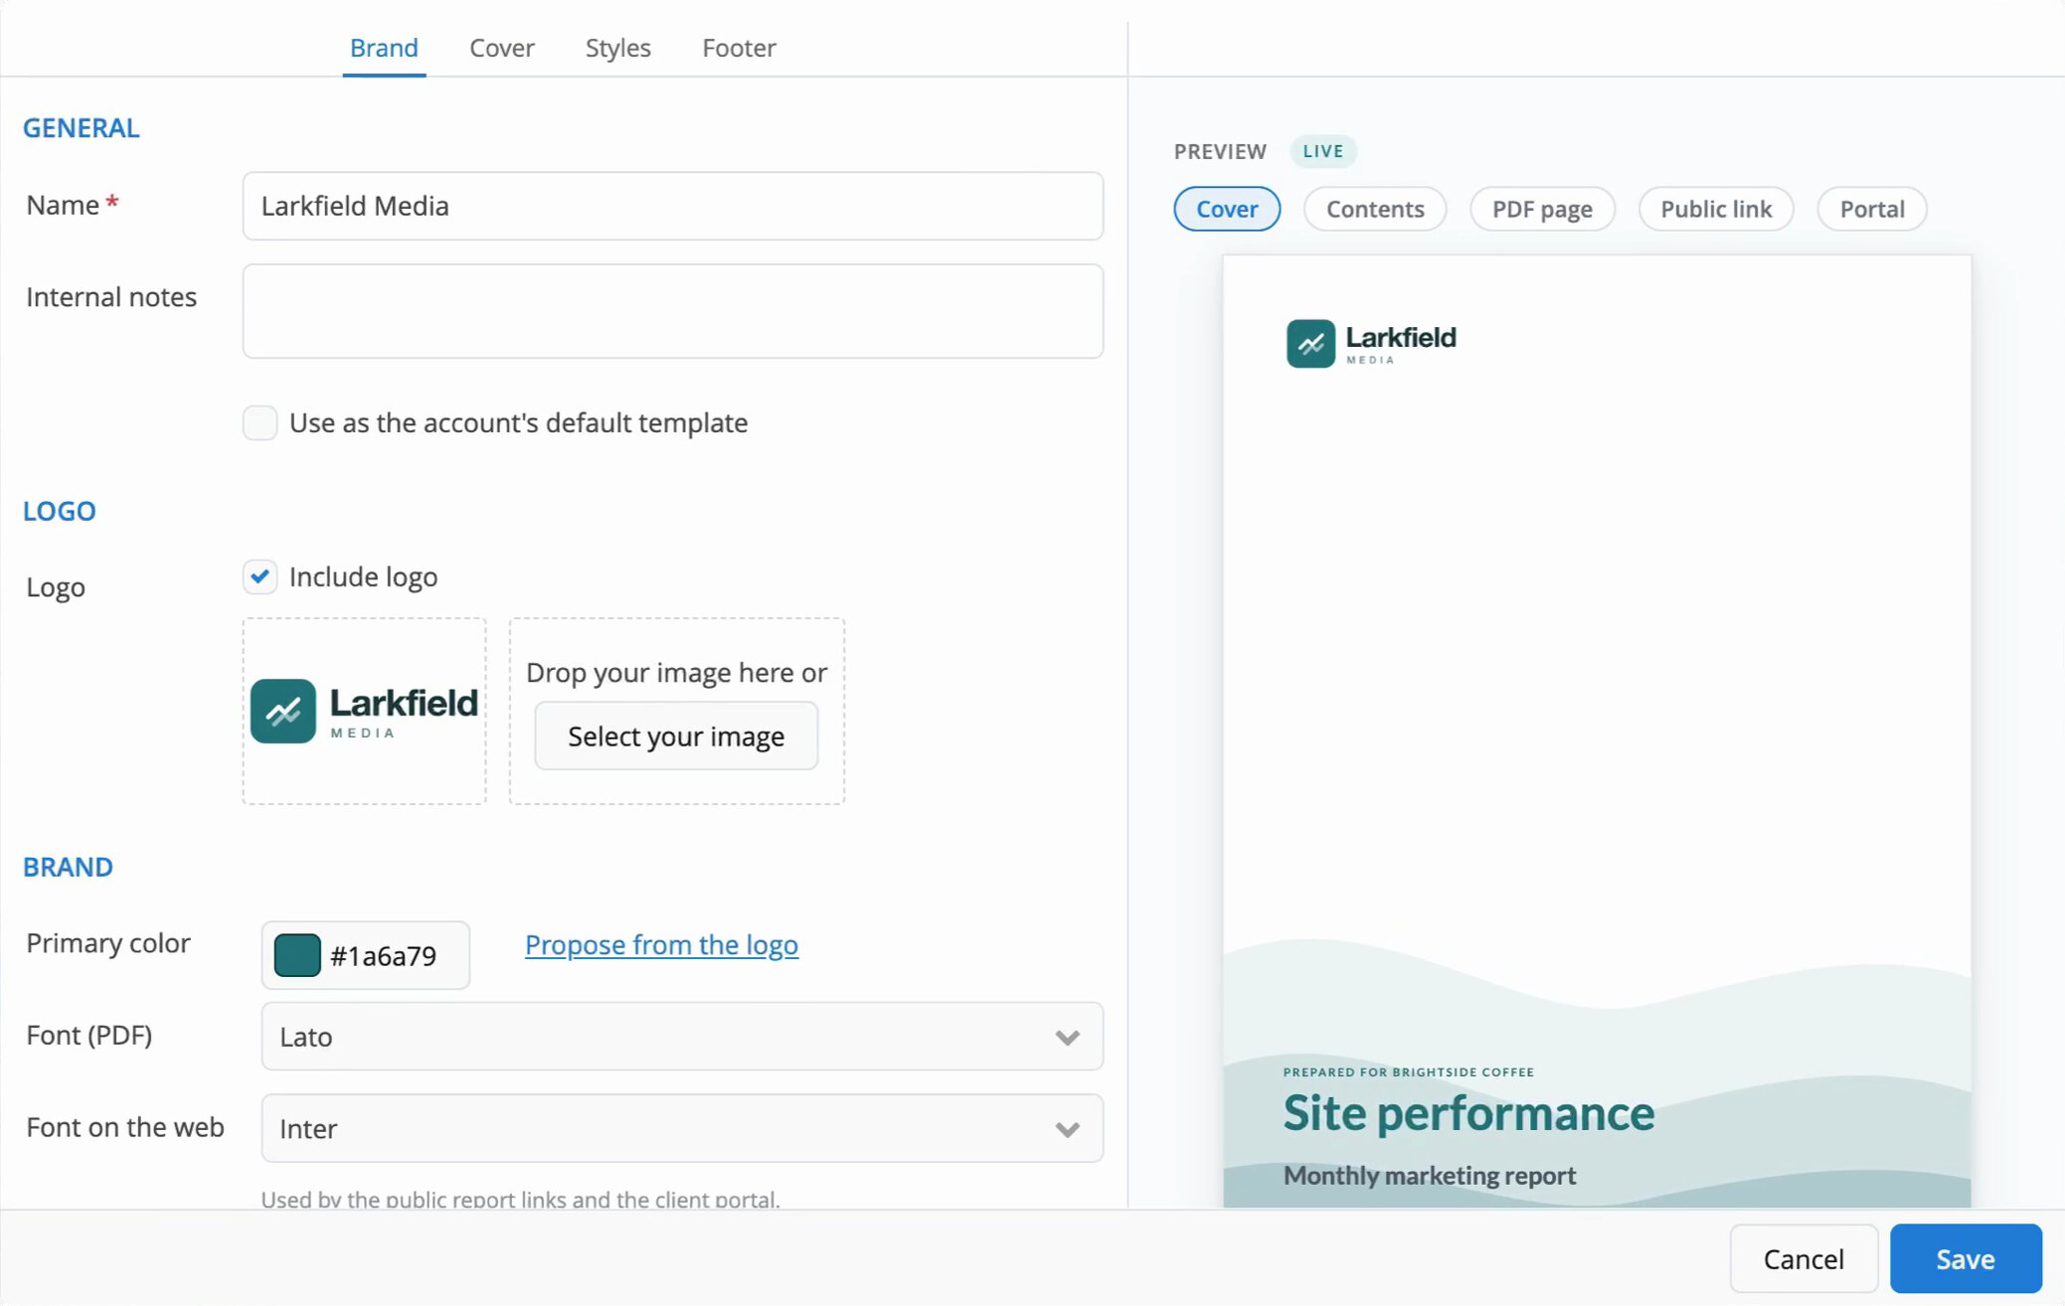Image resolution: width=2065 pixels, height=1306 pixels.
Task: Enable use as account's default template
Action: 259,422
